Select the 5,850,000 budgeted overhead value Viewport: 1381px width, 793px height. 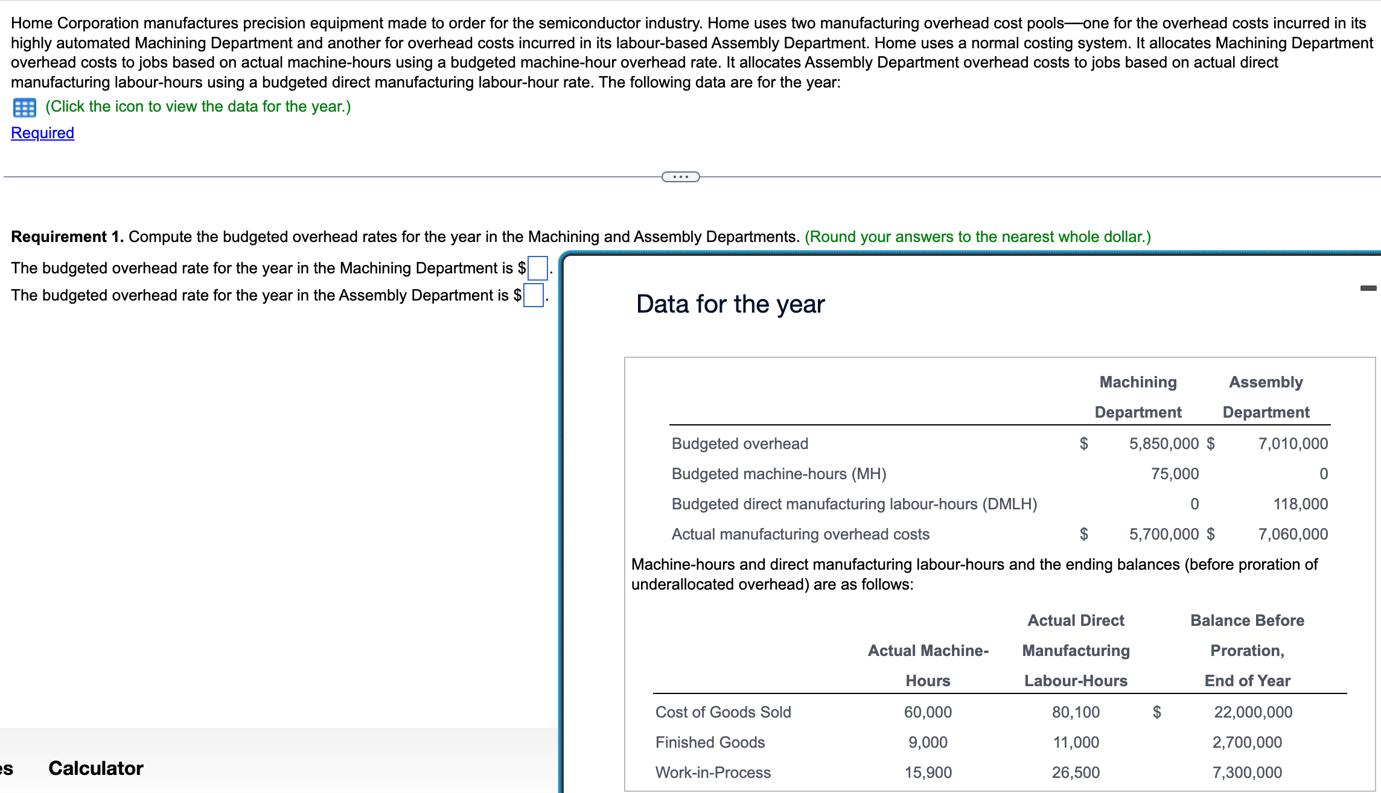[1163, 444]
